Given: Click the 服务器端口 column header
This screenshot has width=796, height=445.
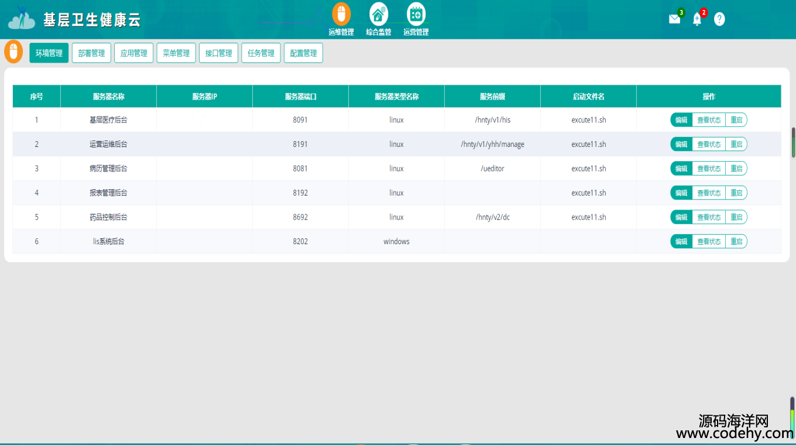Looking at the screenshot, I should [300, 97].
